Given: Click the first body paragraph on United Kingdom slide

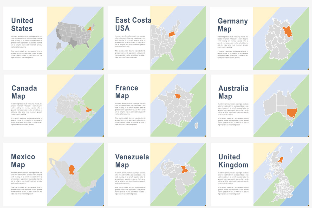Looking at the screenshot, I should point(234,178).
